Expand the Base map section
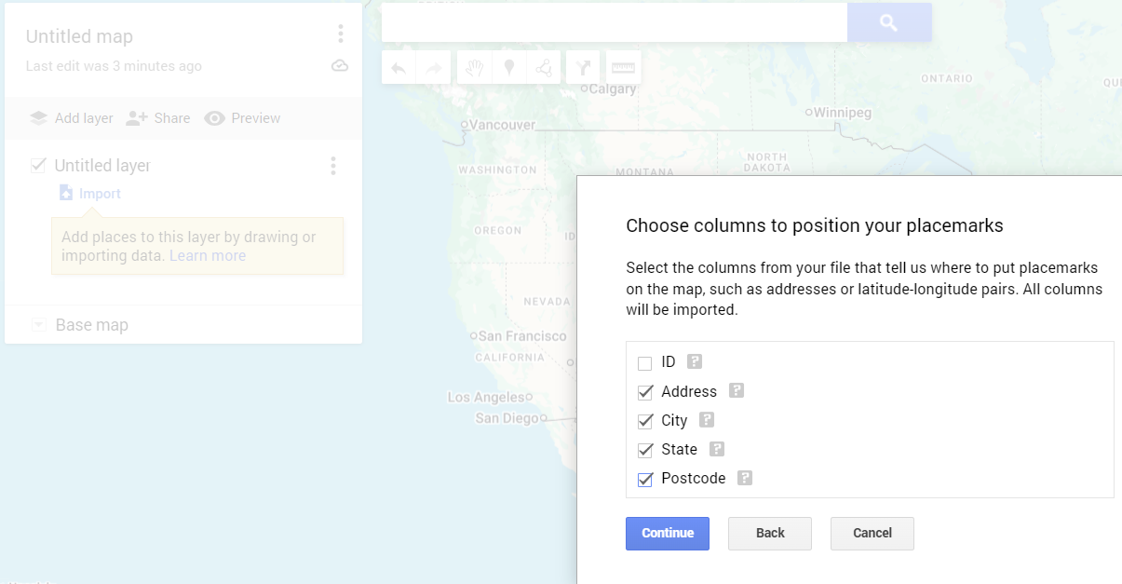Screen dimensions: 1122x584 pyautogui.click(x=38, y=325)
